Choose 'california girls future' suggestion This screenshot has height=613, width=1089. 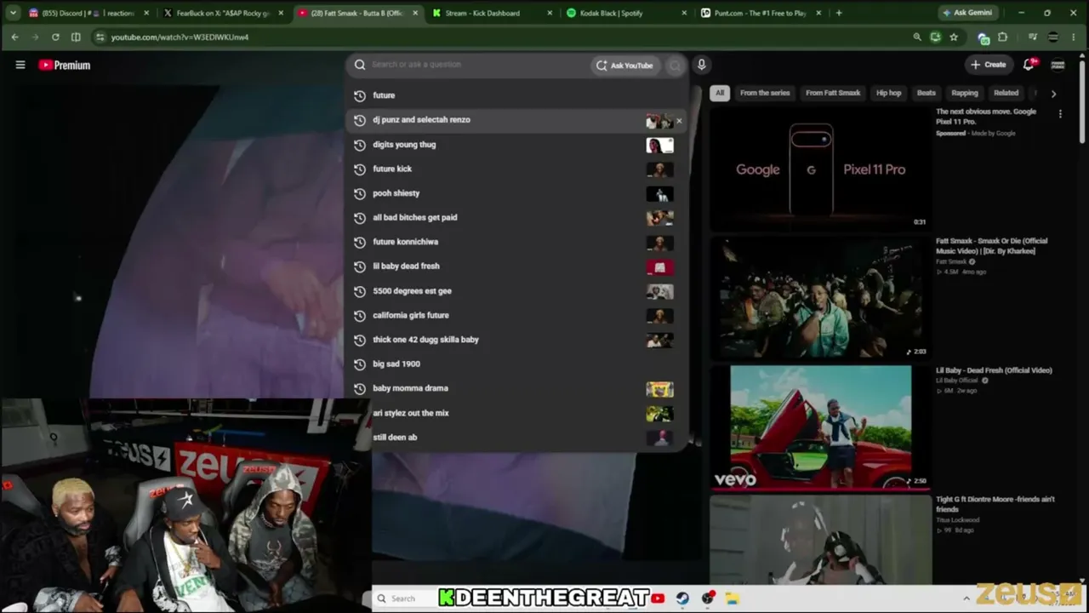coord(516,315)
